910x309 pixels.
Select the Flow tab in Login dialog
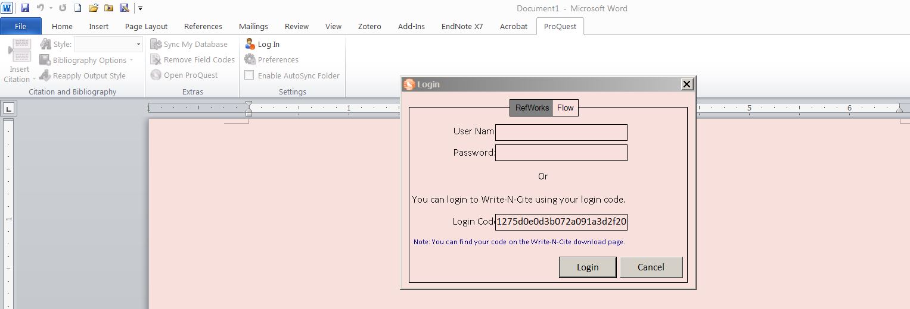[565, 108]
